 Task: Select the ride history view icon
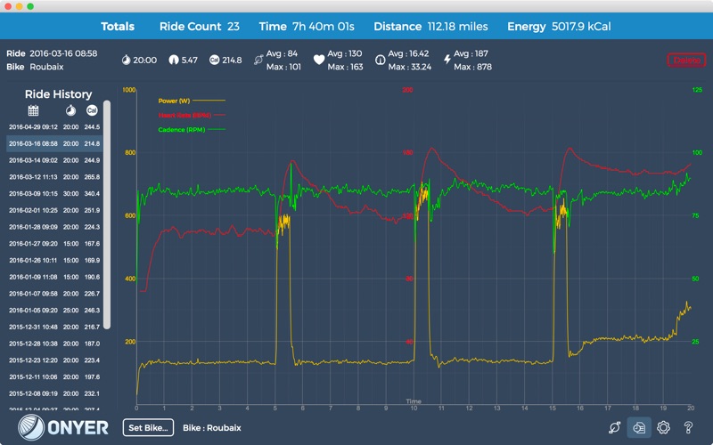click(639, 428)
